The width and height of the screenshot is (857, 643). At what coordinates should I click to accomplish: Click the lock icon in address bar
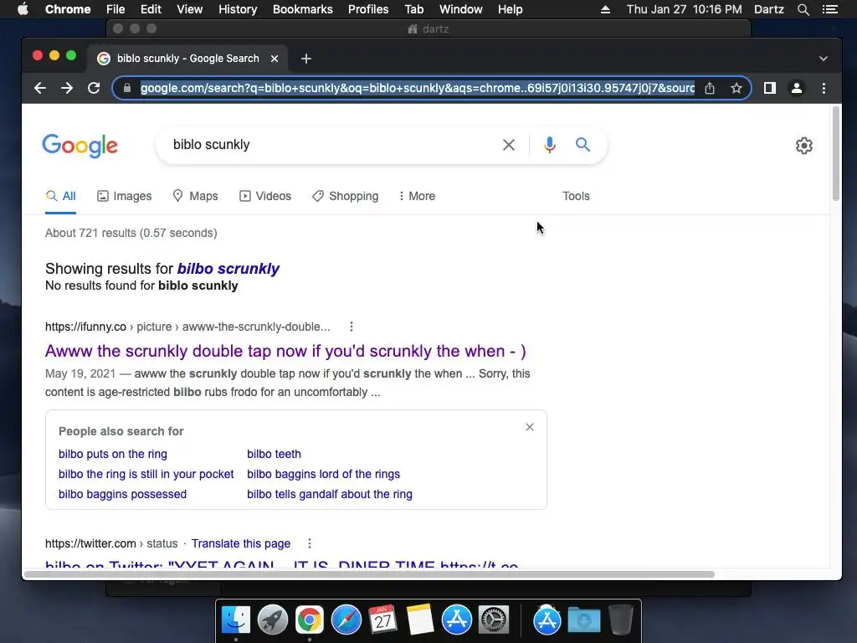127,88
